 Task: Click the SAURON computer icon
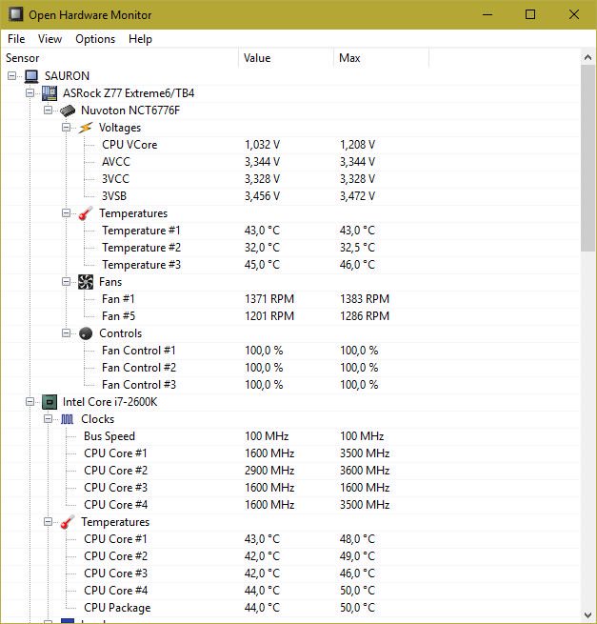click(31, 76)
